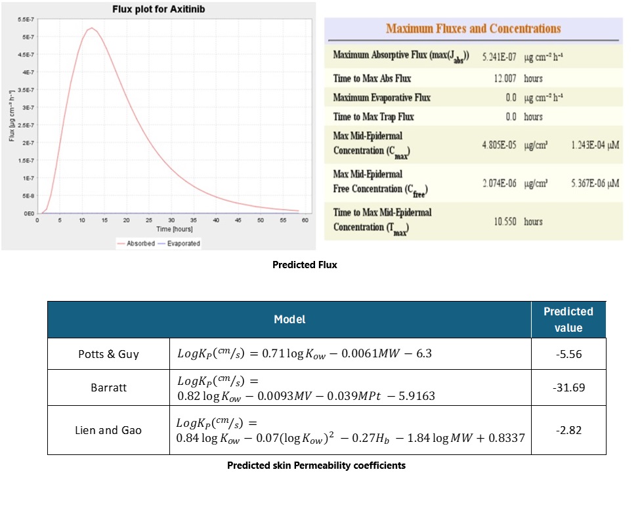The width and height of the screenshot is (640, 516).
Task: Select the 'Barratt' cell
Action: [x=108, y=387]
